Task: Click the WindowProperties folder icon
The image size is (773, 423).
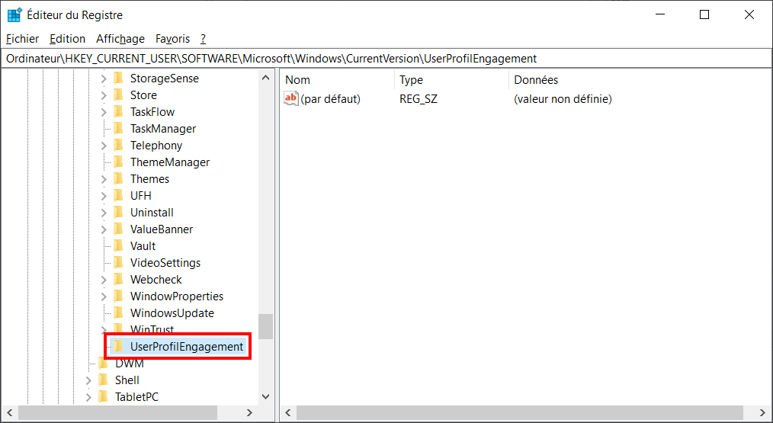Action: [118, 296]
